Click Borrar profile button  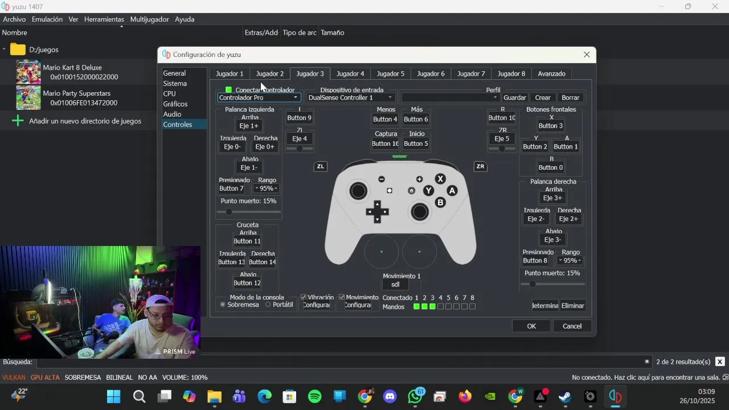[x=570, y=97]
